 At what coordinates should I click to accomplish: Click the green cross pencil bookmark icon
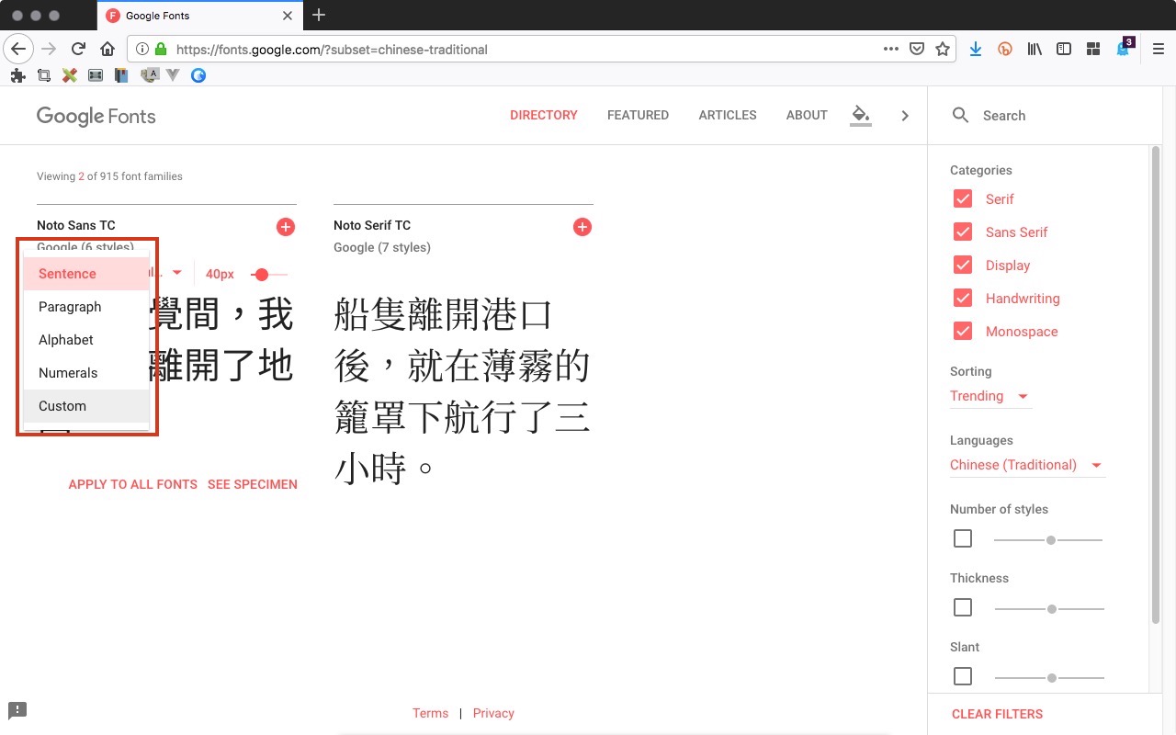tap(69, 75)
